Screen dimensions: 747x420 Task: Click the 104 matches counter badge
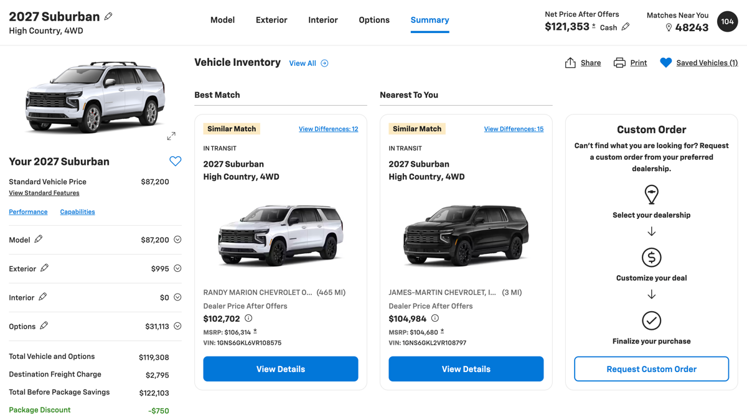click(727, 21)
